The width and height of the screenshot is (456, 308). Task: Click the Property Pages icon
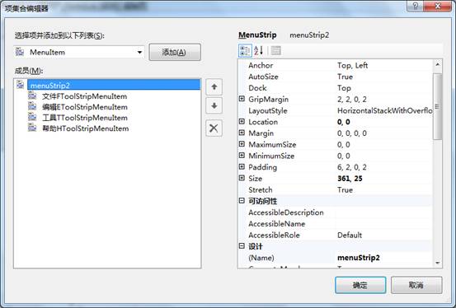pyautogui.click(x=275, y=51)
